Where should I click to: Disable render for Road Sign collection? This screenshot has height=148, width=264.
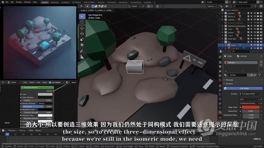[261, 39]
